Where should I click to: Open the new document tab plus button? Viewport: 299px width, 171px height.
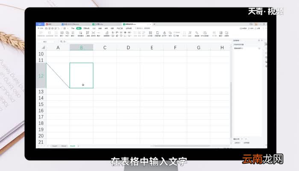pyautogui.click(x=154, y=24)
